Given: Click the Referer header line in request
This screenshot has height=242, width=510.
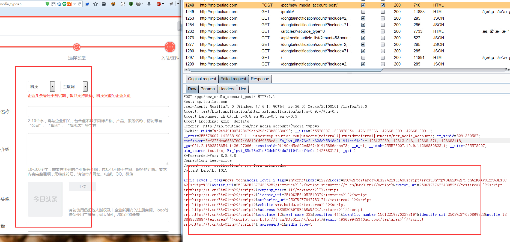Looking at the screenshot, I should point(251,126).
